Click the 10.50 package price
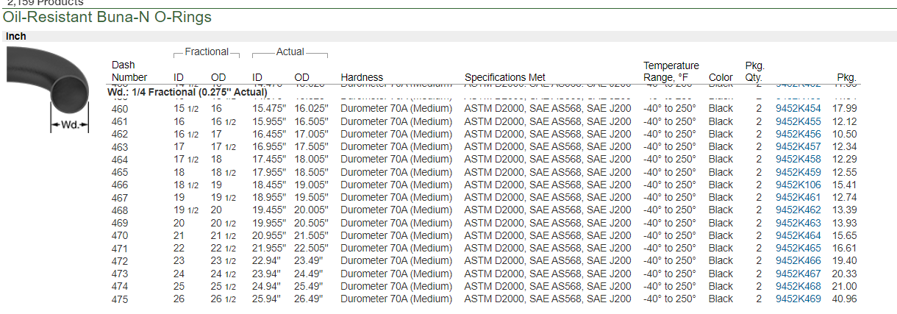897x314 pixels. [844, 134]
